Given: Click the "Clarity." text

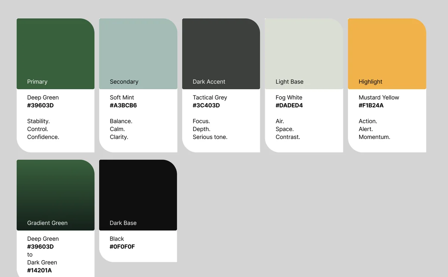Looking at the screenshot, I should 119,137.
